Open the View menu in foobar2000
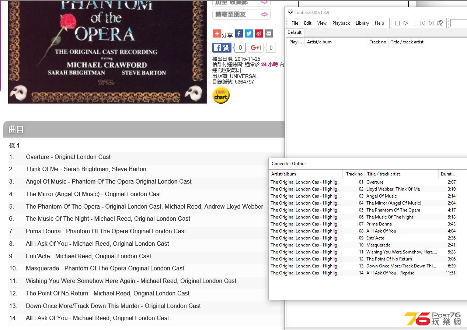 coord(322,23)
